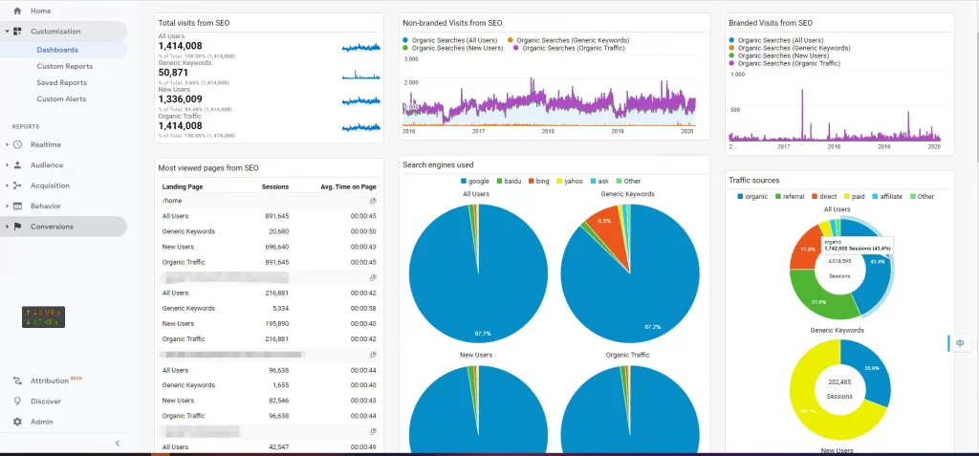Viewport: 979px width, 456px height.
Task: Click the Discover lightbulb icon
Action: tap(17, 401)
